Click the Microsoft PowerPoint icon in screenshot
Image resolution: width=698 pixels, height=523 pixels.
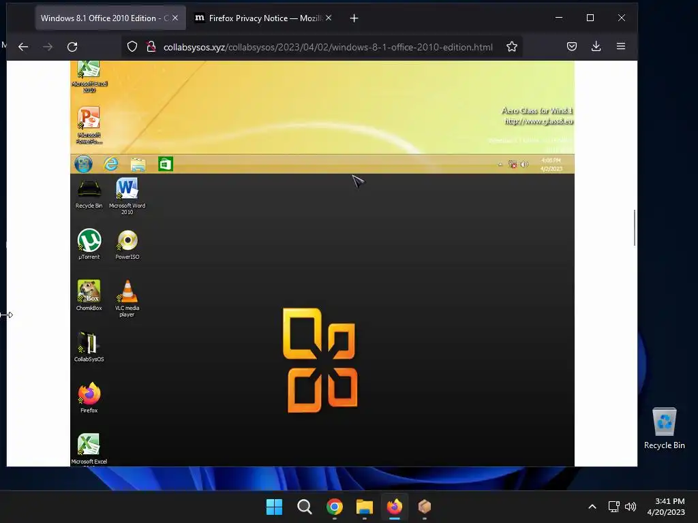(x=89, y=125)
